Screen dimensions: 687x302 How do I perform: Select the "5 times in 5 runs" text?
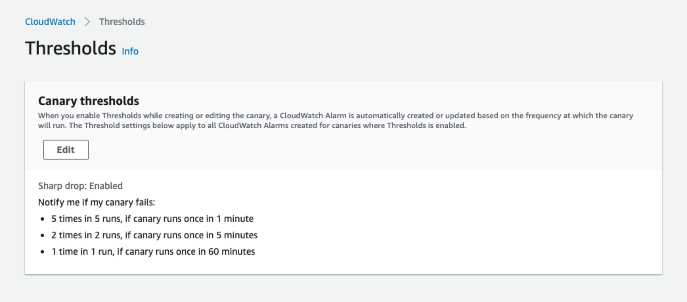click(86, 219)
